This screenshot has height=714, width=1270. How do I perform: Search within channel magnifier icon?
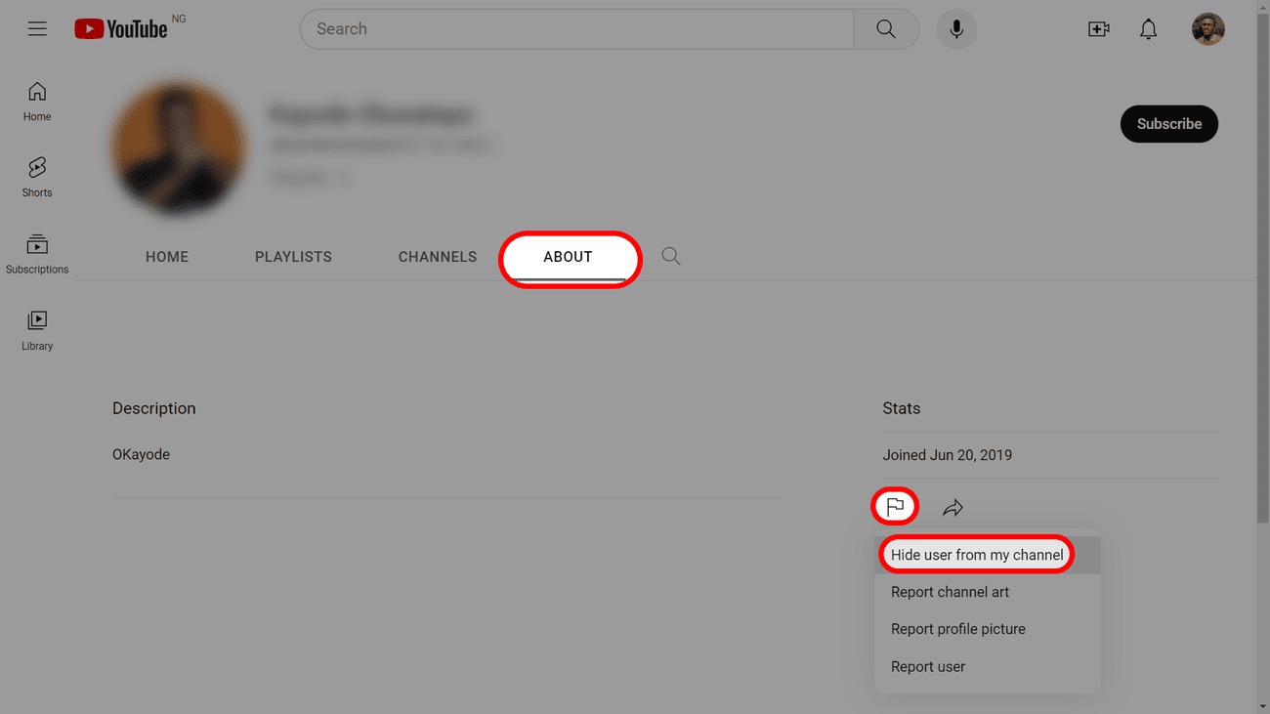(671, 256)
